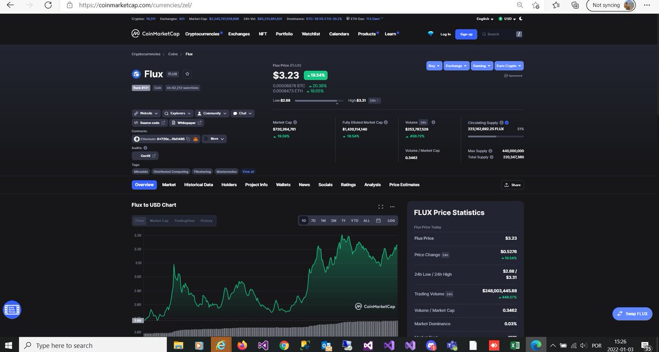Click the CoinMarketCap logo
Image resolution: width=659 pixels, height=352 pixels.
pyautogui.click(x=155, y=34)
